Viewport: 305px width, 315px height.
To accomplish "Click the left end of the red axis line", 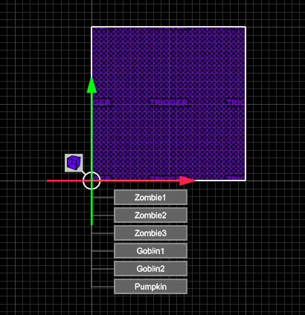I will pos(48,181).
